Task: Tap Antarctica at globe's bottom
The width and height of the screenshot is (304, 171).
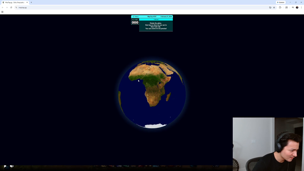Action: point(155,126)
